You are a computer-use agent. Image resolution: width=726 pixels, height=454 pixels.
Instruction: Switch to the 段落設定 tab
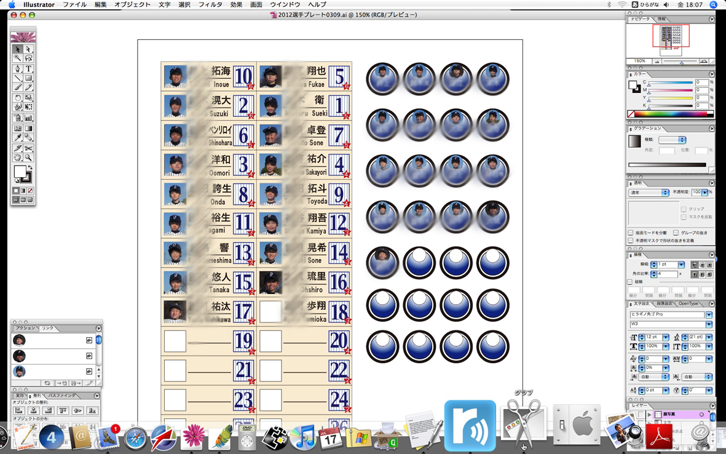click(665, 304)
